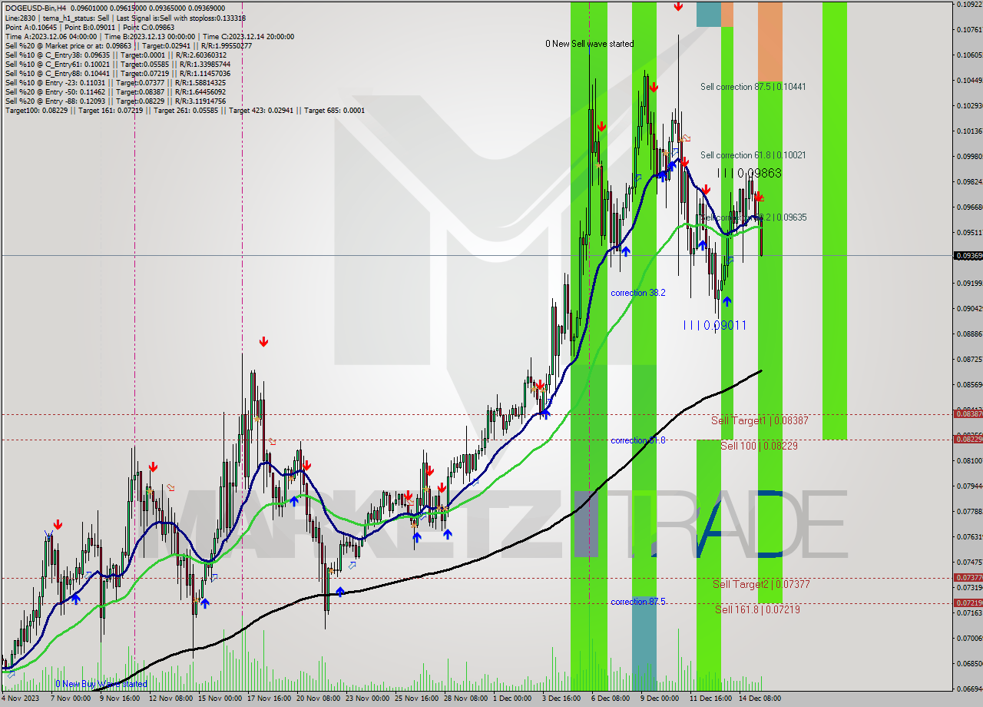Select the 0.09668 price scale value
Image resolution: width=983 pixels, height=707 pixels.
pos(970,207)
